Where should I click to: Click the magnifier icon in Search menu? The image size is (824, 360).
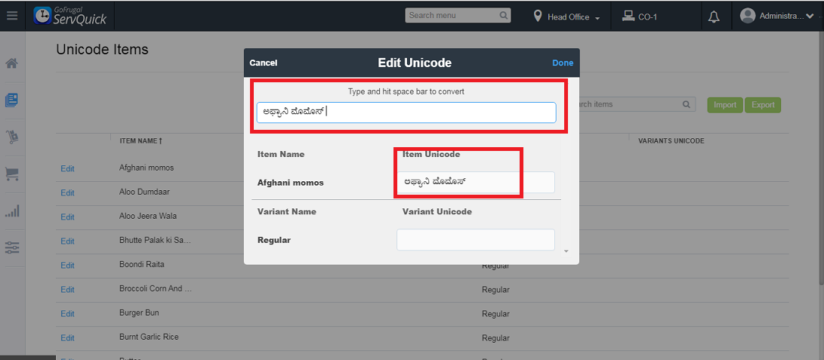pos(504,15)
